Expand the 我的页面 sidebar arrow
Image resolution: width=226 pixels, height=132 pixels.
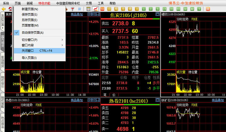tap(3, 28)
